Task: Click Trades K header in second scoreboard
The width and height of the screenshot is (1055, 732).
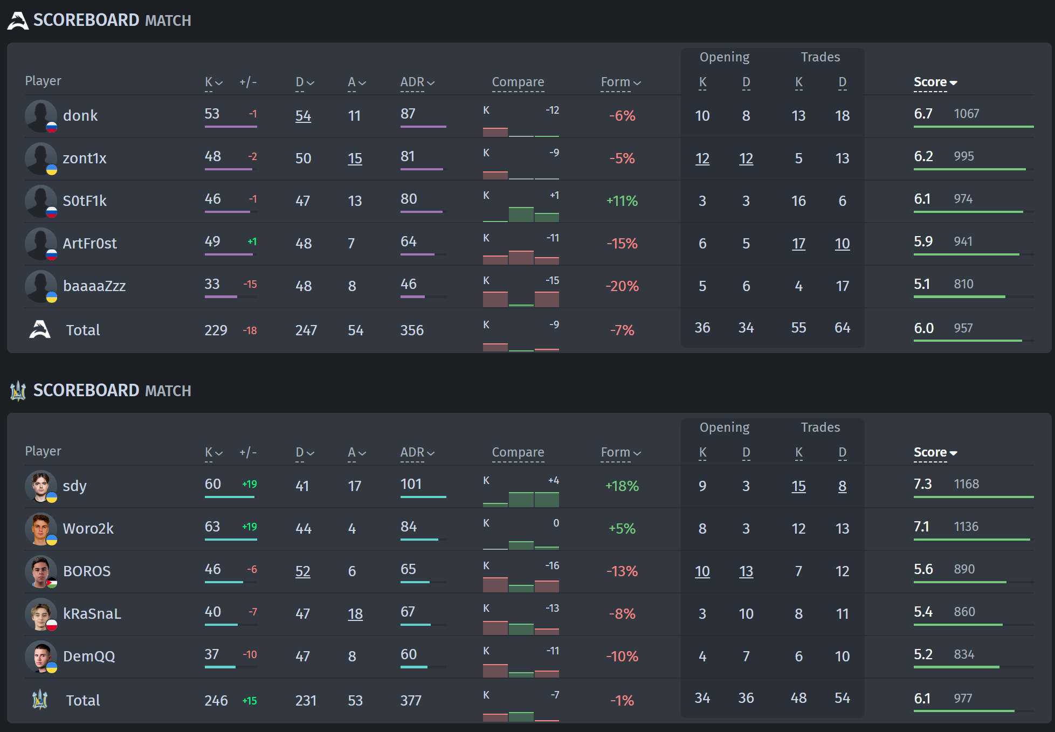Action: (799, 453)
